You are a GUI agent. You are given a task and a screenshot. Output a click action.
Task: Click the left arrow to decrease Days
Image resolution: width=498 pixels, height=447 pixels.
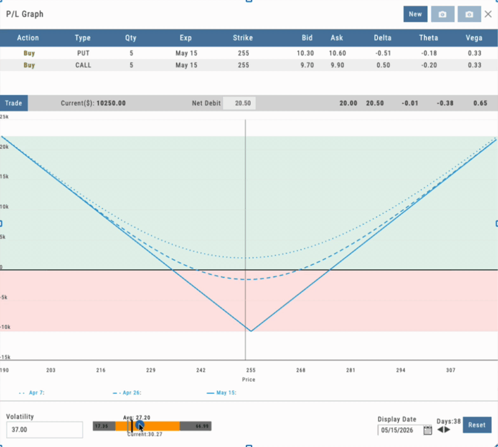pyautogui.click(x=440, y=429)
